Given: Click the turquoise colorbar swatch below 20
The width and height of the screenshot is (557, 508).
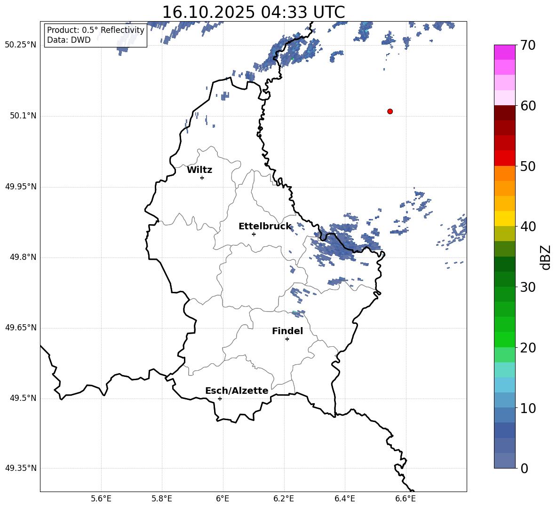Looking at the screenshot, I should [505, 370].
